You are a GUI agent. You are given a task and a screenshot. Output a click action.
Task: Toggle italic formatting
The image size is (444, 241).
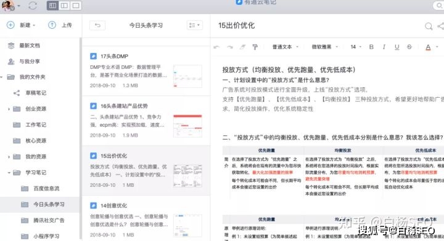click(384, 47)
